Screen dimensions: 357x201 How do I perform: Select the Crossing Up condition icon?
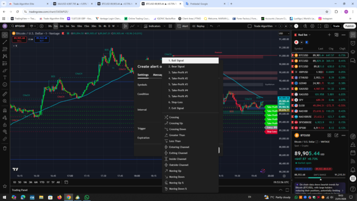[x=166, y=123]
